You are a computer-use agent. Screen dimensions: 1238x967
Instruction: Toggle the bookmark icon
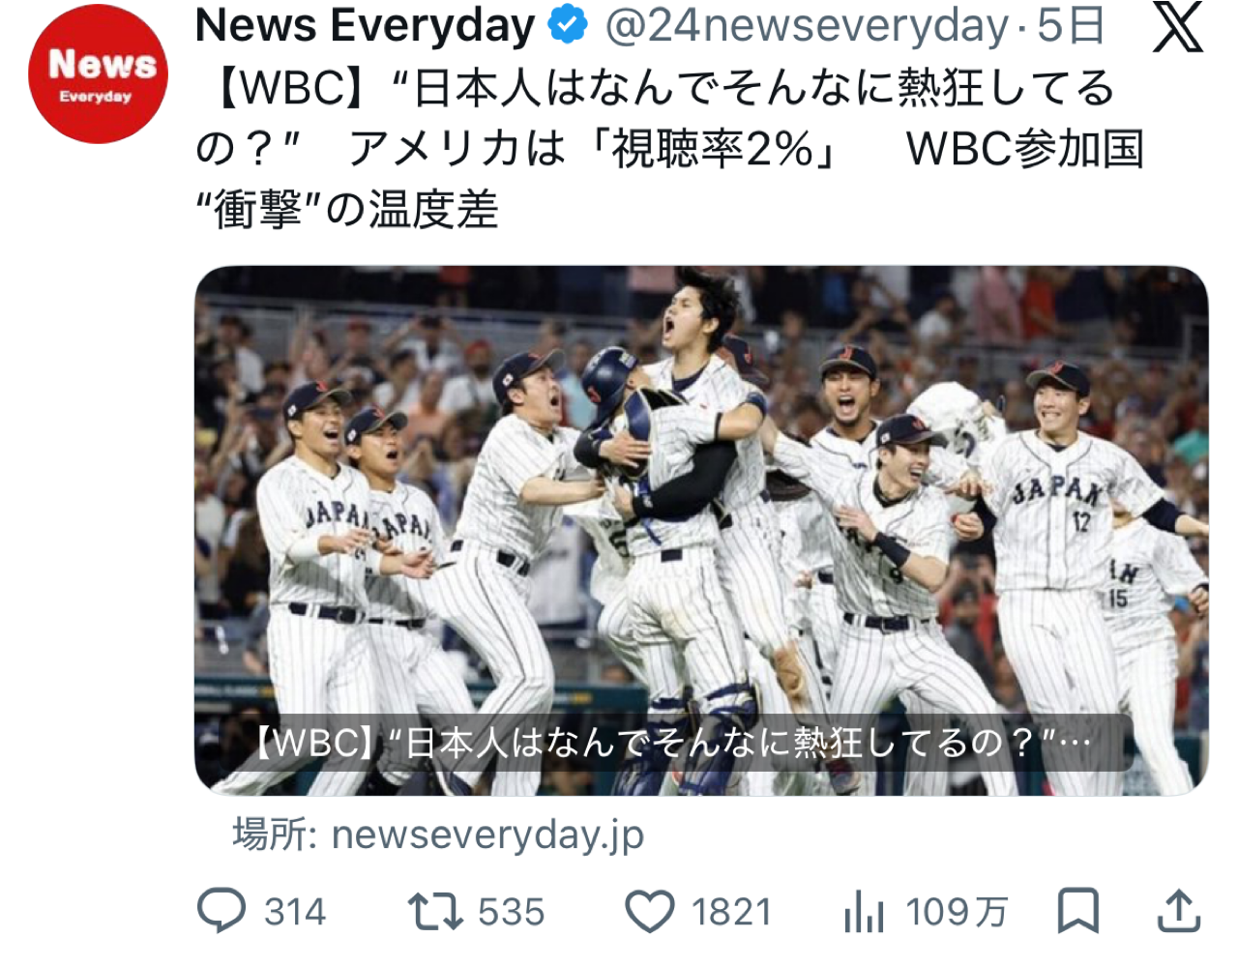tap(1077, 912)
